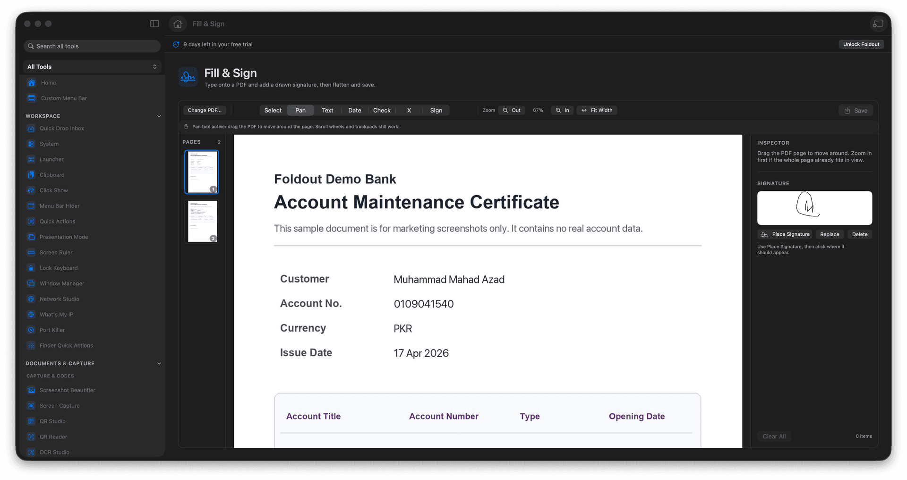The width and height of the screenshot is (907, 480).
Task: Open the What's My IP icon
Action: click(x=31, y=315)
